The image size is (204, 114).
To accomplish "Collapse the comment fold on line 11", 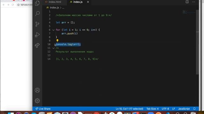I will click(x=53, y=48).
